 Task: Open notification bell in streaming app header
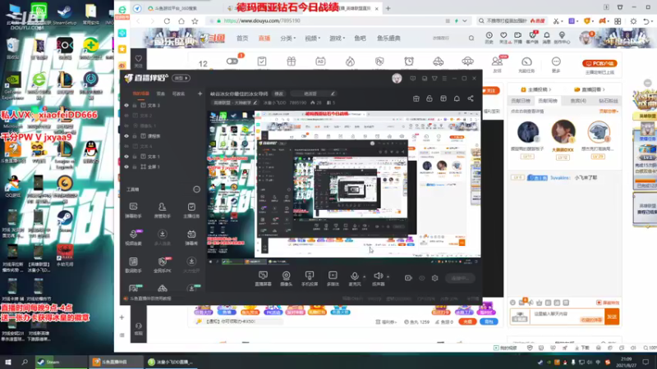click(x=457, y=98)
